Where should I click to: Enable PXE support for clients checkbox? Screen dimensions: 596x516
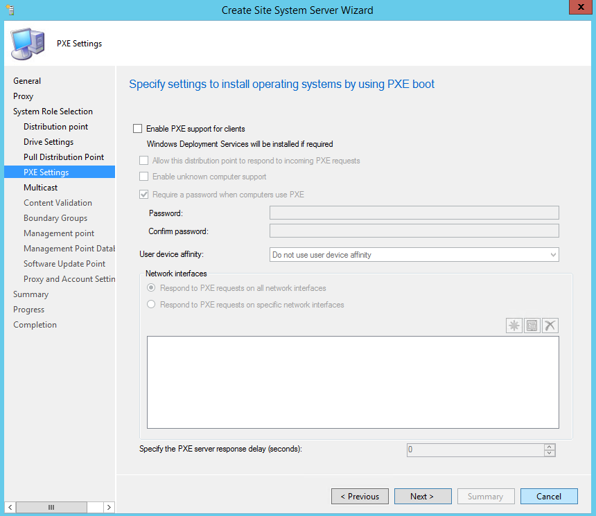(138, 129)
